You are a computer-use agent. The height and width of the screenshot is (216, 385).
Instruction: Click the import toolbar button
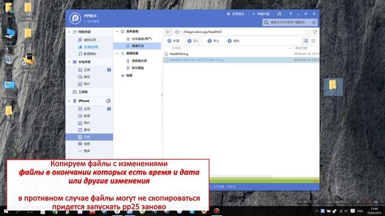point(194,41)
